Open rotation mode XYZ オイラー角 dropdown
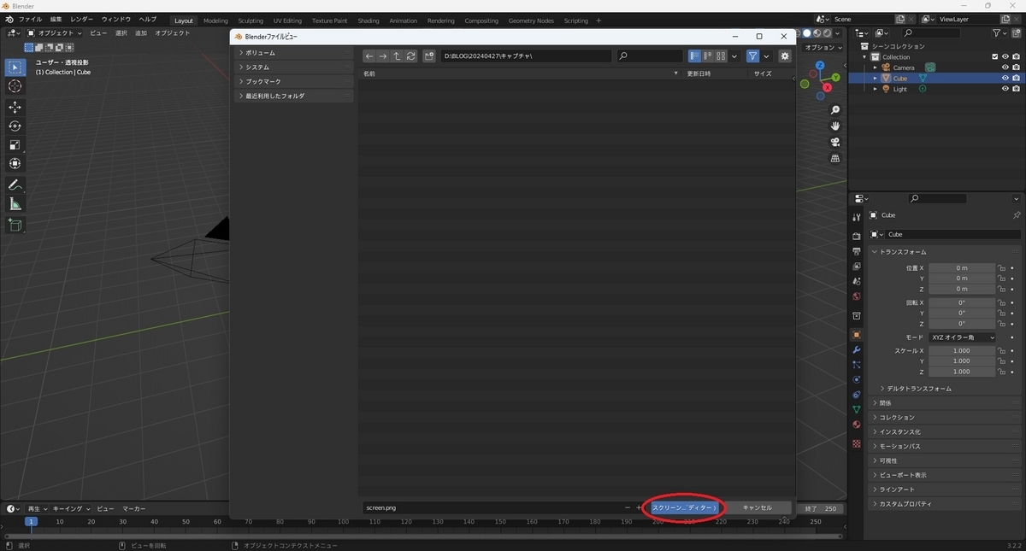This screenshot has width=1026, height=551. click(963, 337)
